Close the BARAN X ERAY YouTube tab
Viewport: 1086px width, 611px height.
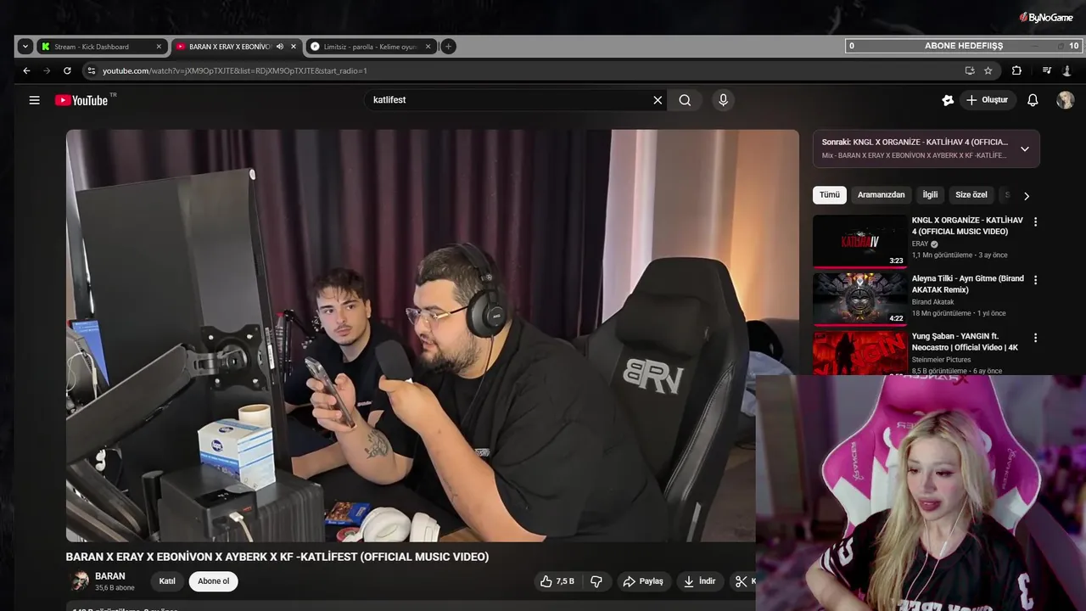pyautogui.click(x=294, y=47)
